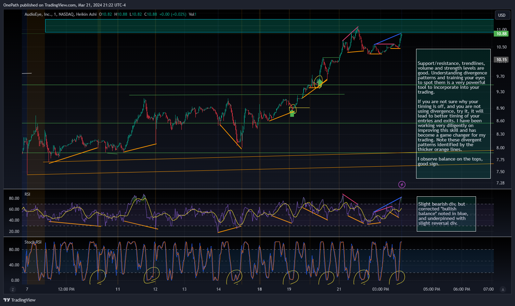Screen dimensions: 515x306
Task: Click the grey 10.15 price label
Action: 502,60
